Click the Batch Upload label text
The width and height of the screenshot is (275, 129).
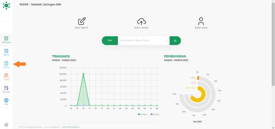pos(141,28)
